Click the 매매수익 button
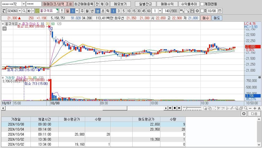This screenshot has width=262, height=148. [167, 4]
